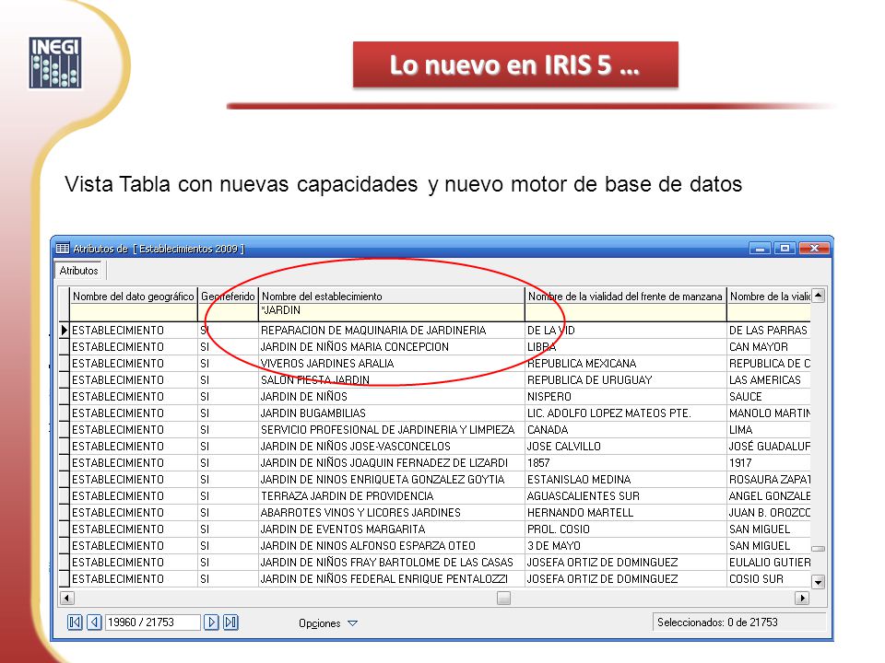This screenshot has height=663, width=885.
Task: Select JARDIN DE EVENTOS MARGARITA cell
Action: [391, 529]
